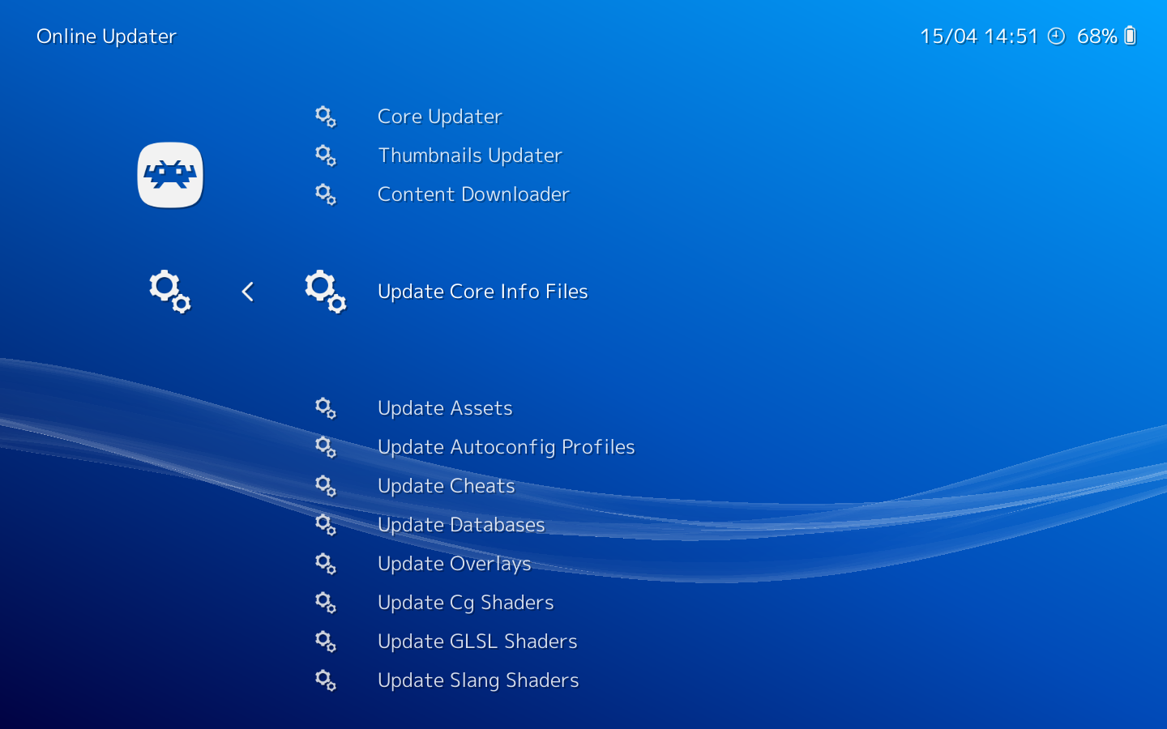Open Thumbnails Updater
The height and width of the screenshot is (729, 1167).
tap(470, 156)
